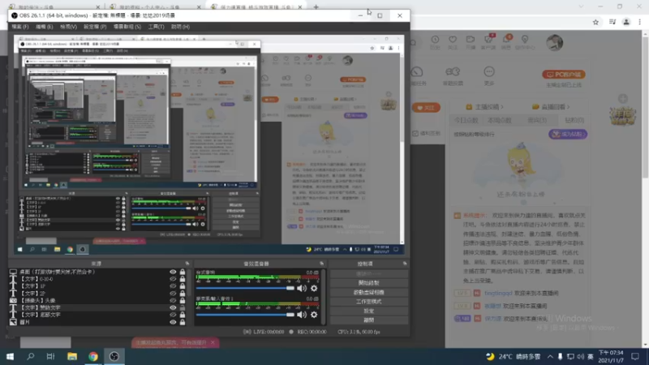Image resolution: width=649 pixels, height=365 pixels.
Task: Click the orange PC客户端 button
Action: (x=564, y=75)
